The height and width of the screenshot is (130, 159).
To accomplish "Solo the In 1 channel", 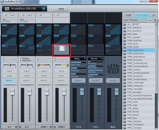I will (10, 71).
